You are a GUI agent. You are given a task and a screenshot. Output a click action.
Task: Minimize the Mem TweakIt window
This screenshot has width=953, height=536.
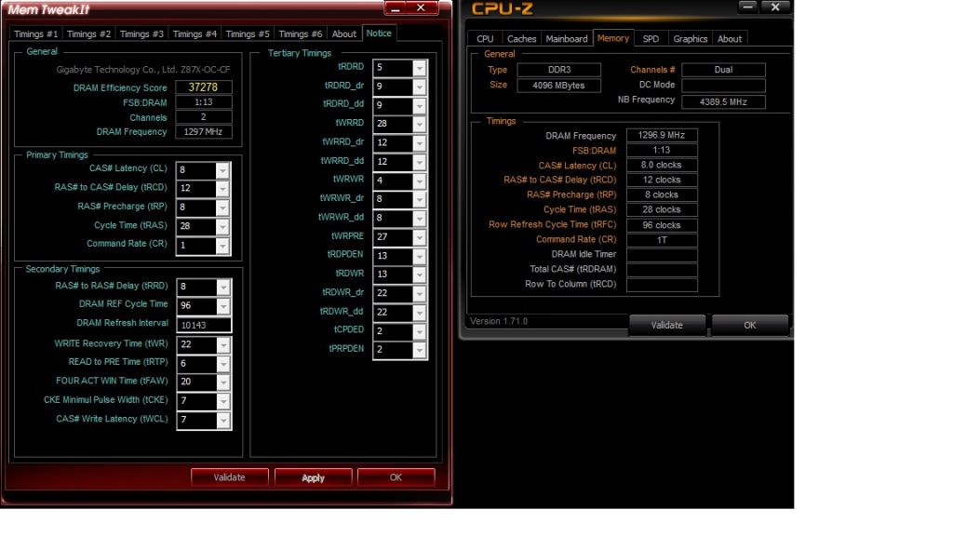395,7
